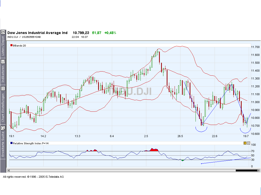Screen dimensions: 261x195
Task: Click the 6.4 date axis label
Action: pyautogui.click(x=112, y=136)
